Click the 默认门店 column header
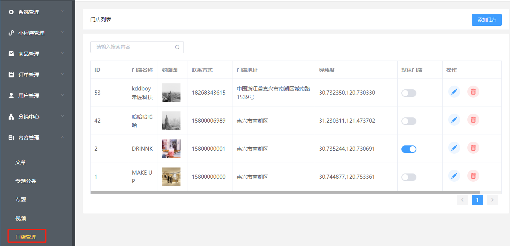This screenshot has height=246, width=510. click(412, 70)
